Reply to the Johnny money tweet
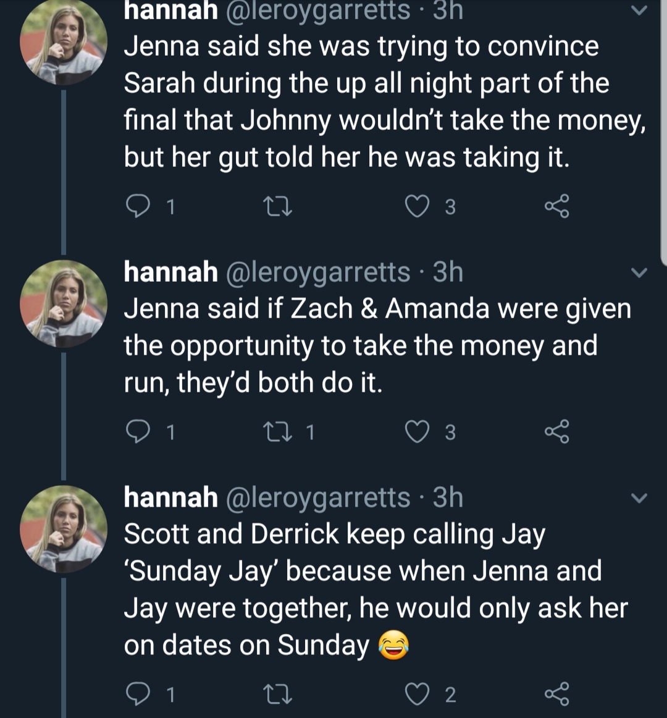 click(138, 206)
